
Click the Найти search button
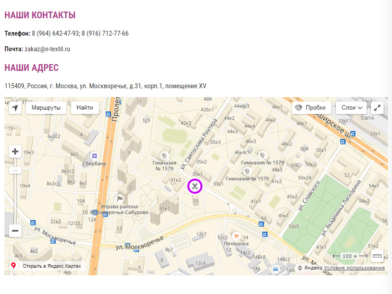85,108
